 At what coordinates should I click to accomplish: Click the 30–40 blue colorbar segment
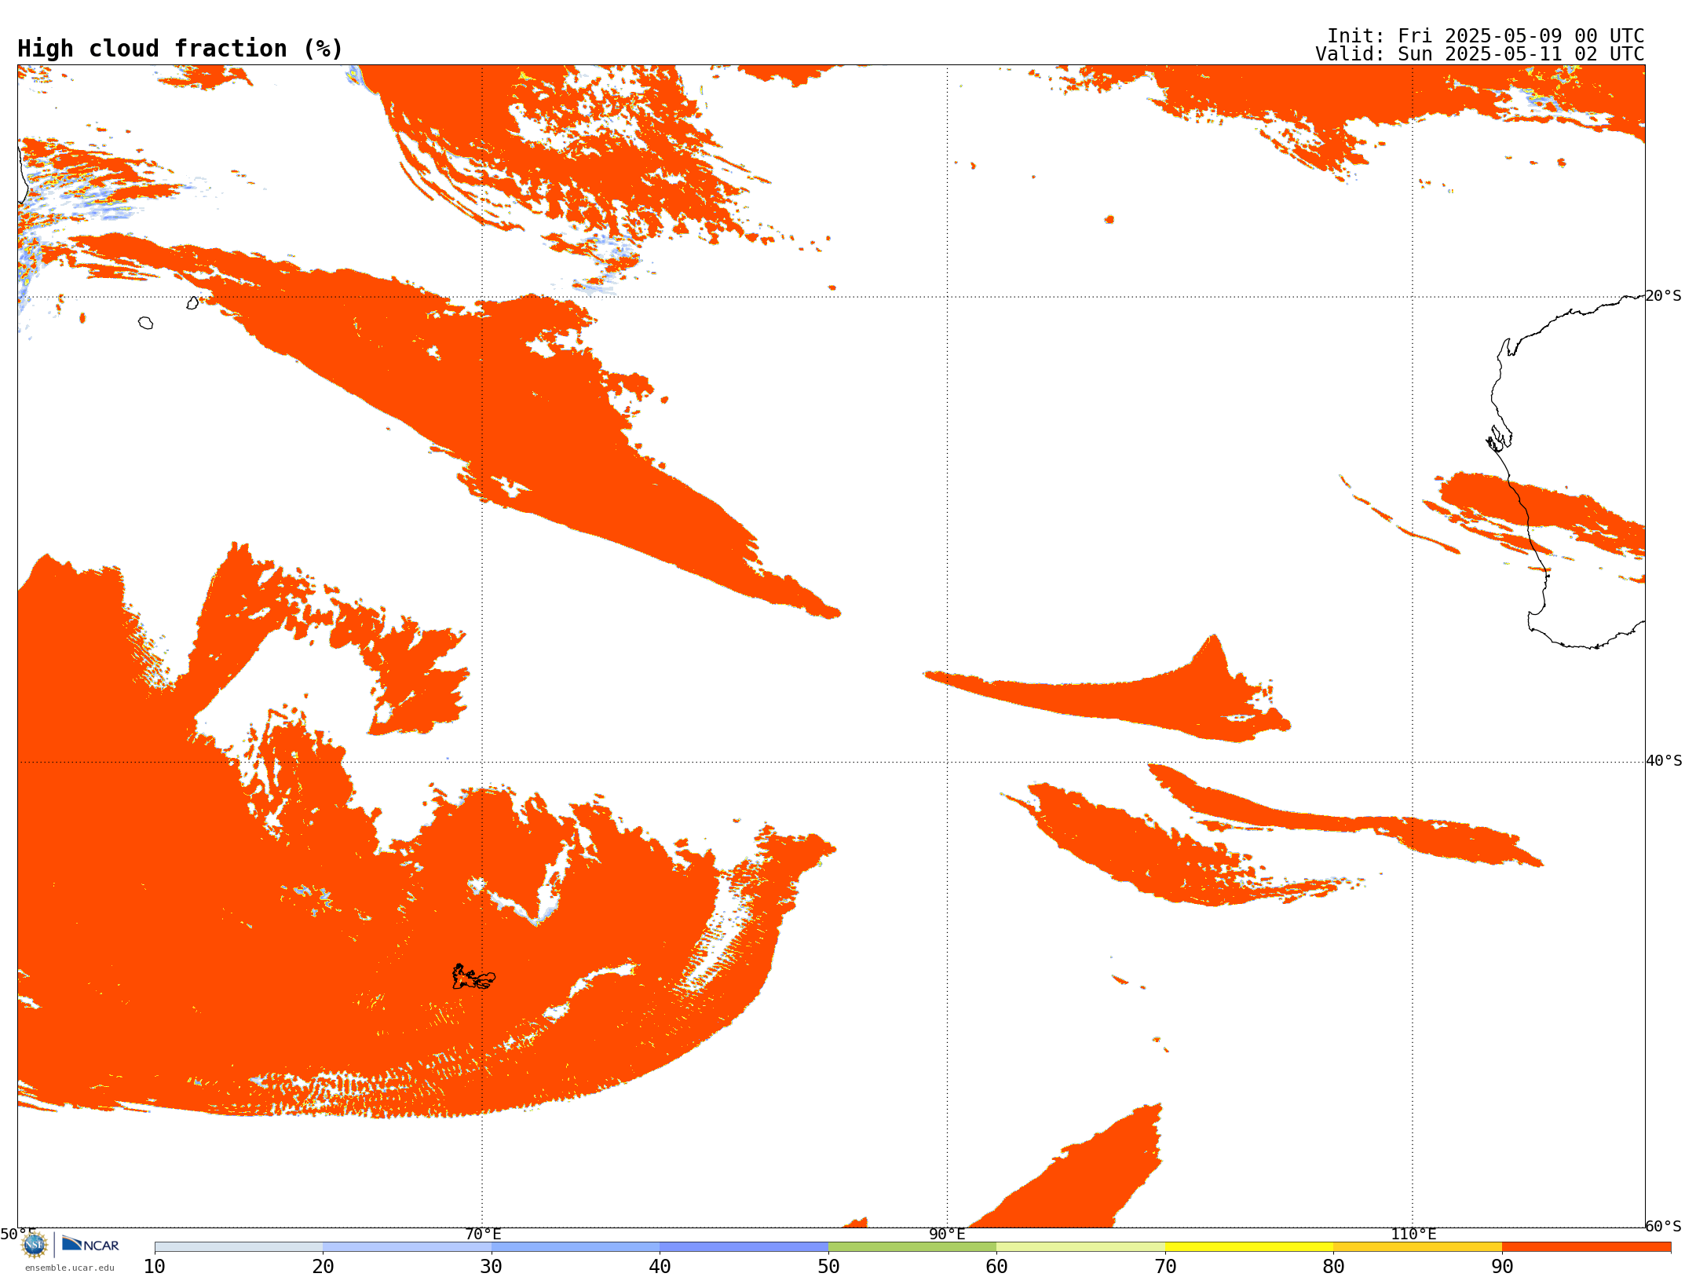[576, 1247]
